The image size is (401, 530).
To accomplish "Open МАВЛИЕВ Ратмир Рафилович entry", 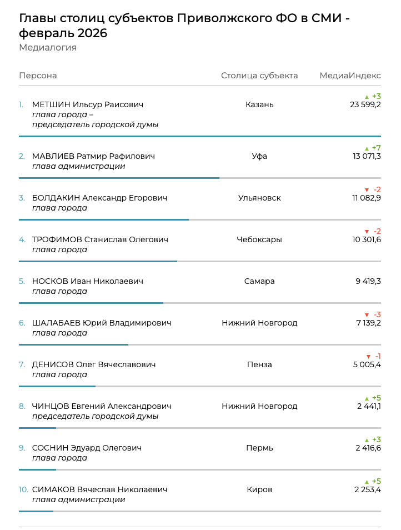I will point(93,156).
